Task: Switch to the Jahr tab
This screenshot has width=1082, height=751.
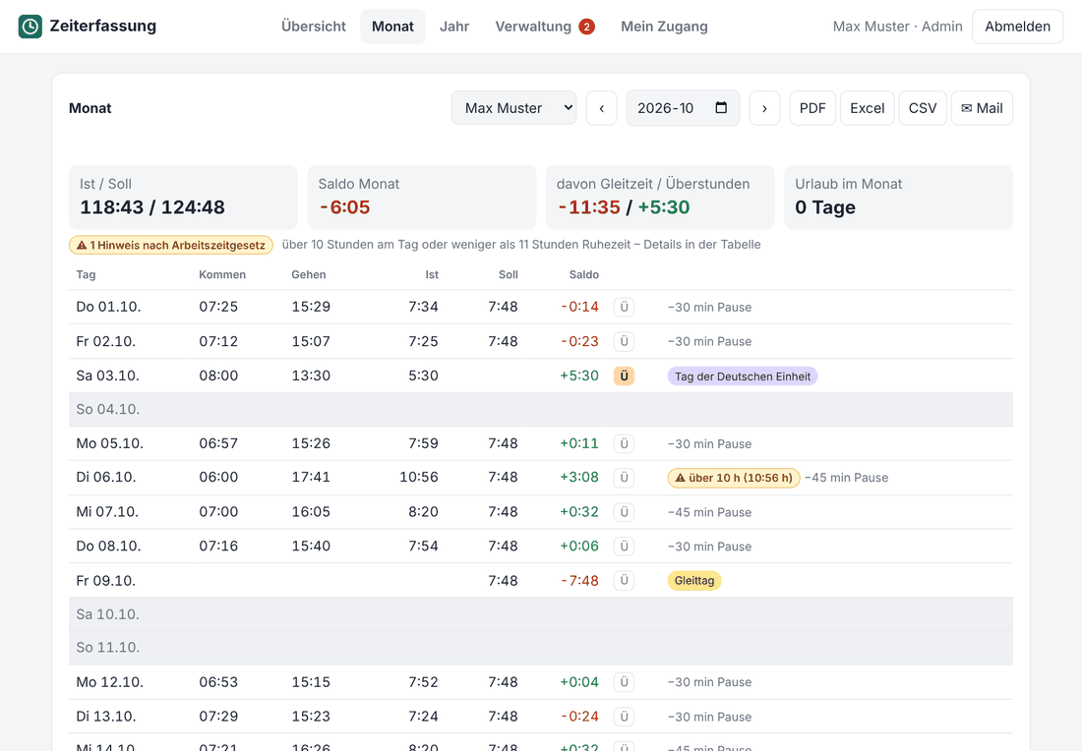Action: [x=454, y=27]
